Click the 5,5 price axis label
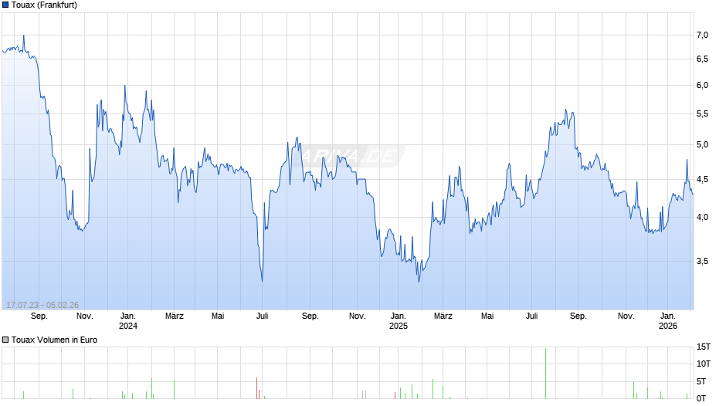Viewport: 726px width, 406px height. coord(702,114)
